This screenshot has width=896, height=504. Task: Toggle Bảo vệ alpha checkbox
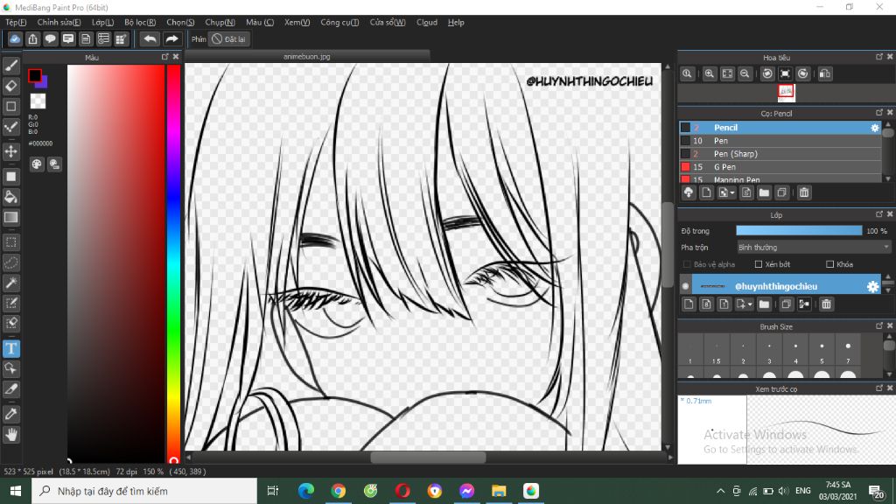[687, 264]
